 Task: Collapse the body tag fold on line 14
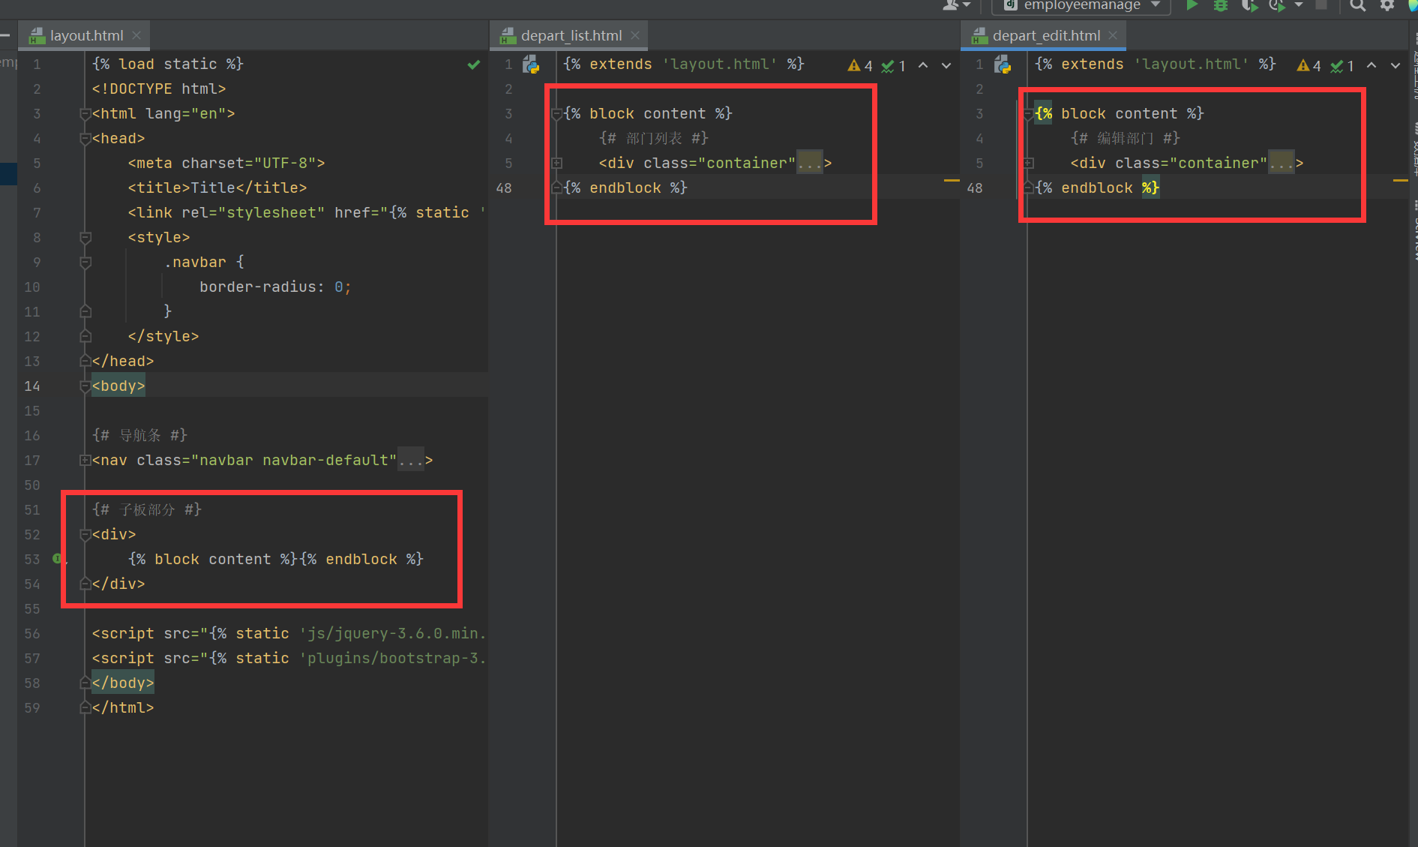(85, 386)
